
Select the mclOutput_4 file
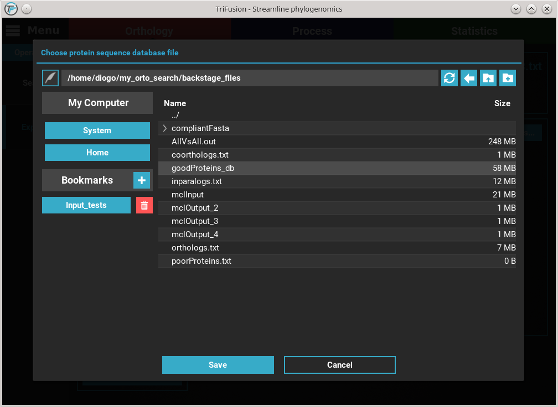coord(337,234)
